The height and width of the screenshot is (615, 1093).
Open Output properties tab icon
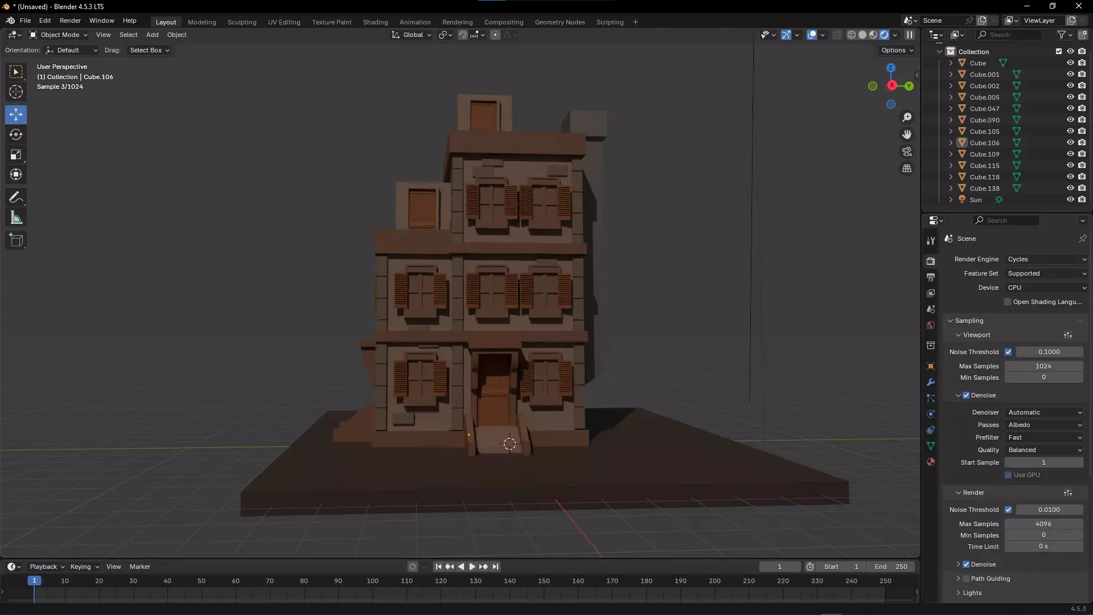tap(931, 277)
